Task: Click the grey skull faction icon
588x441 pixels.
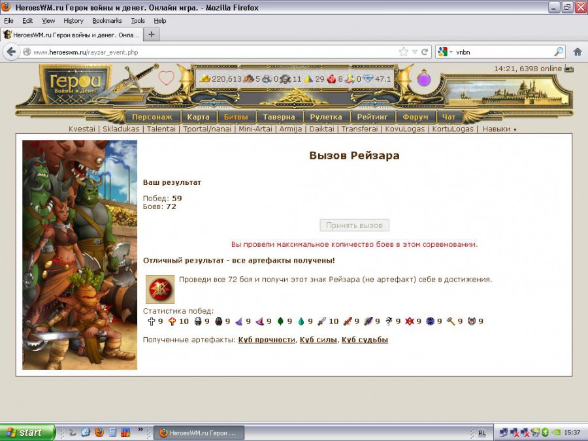Action: point(198,321)
